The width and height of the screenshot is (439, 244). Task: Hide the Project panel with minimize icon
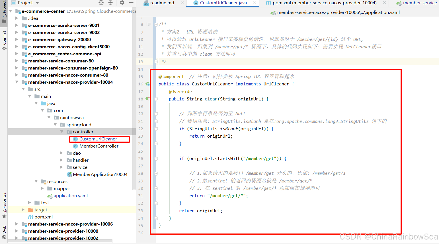[131, 3]
